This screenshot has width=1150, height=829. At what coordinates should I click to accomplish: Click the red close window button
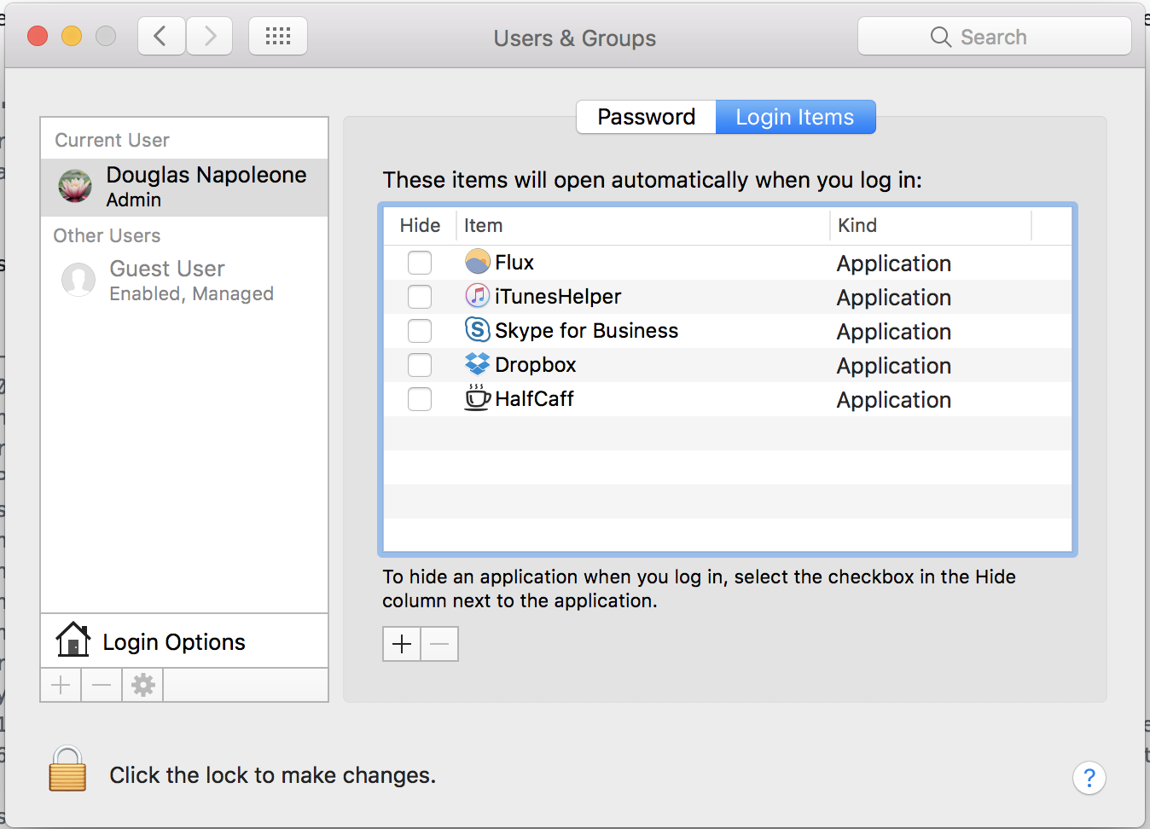(38, 36)
